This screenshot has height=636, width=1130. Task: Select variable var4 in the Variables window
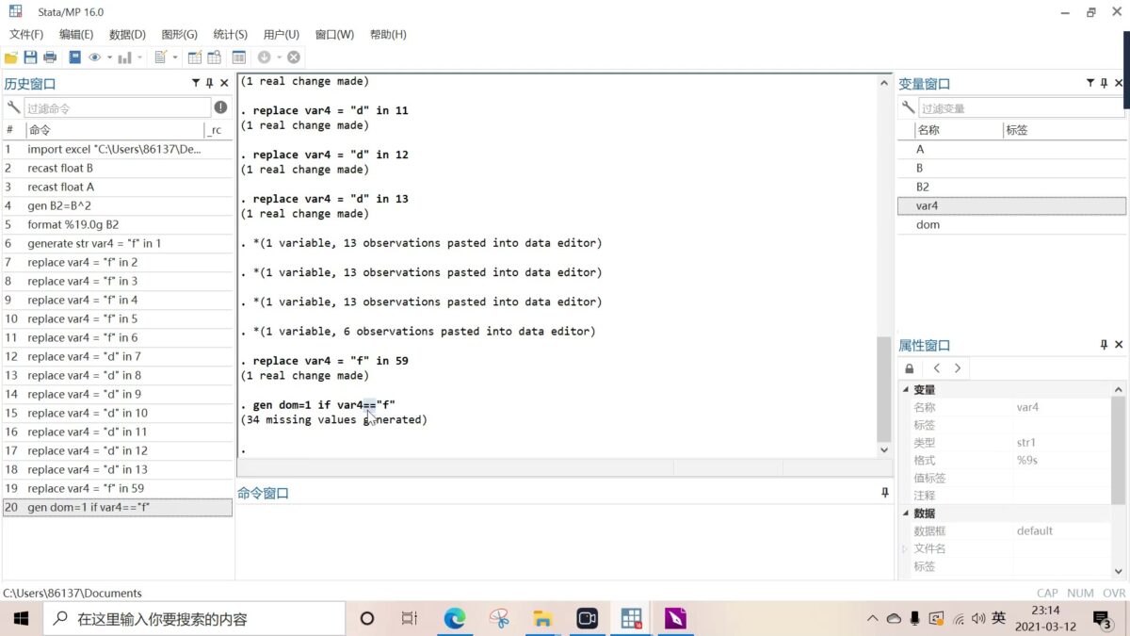tap(1011, 205)
